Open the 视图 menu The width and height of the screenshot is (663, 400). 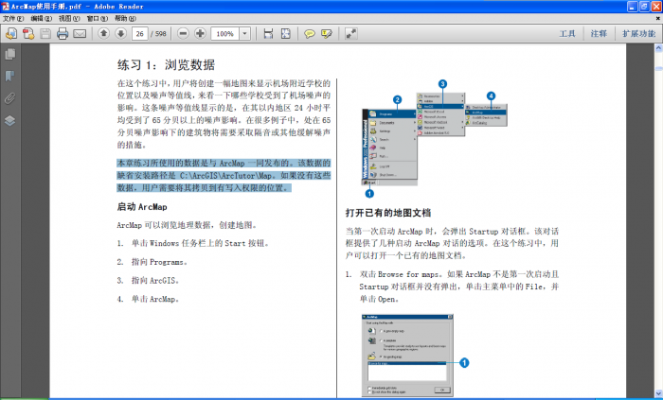point(69,19)
